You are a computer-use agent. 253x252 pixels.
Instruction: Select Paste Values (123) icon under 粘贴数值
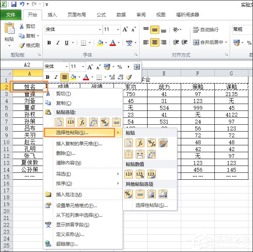click(x=129, y=174)
